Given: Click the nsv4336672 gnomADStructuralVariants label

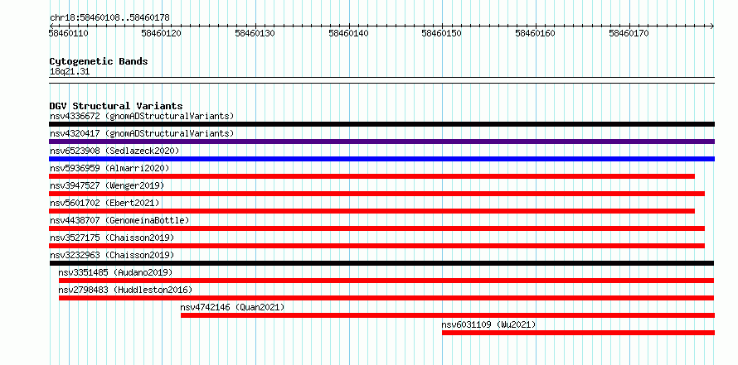Looking at the screenshot, I should pyautogui.click(x=142, y=116).
